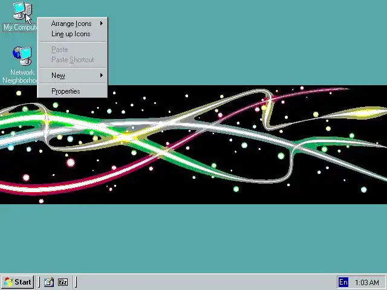Click the Paste Shortcut menu entry
Viewport: 387px width, 290px height.
click(73, 60)
